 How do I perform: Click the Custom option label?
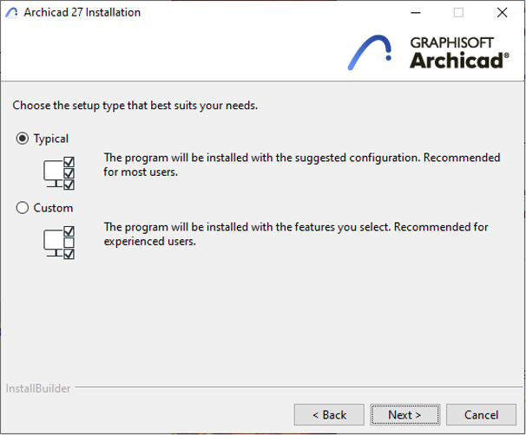click(x=53, y=208)
